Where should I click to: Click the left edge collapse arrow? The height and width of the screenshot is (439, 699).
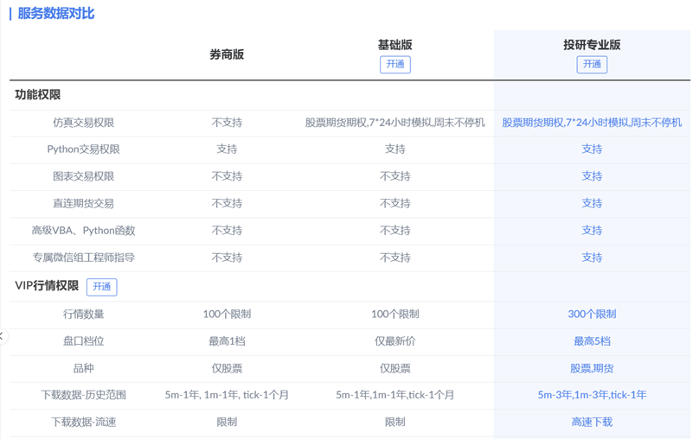tap(3, 335)
